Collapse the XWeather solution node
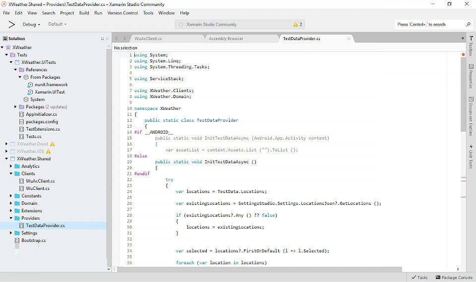 click(2, 47)
